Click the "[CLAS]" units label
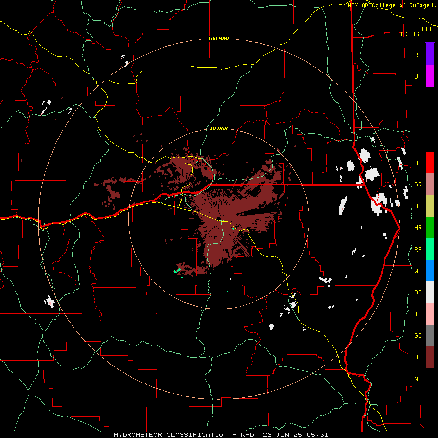The image size is (438, 438). pyautogui.click(x=411, y=34)
